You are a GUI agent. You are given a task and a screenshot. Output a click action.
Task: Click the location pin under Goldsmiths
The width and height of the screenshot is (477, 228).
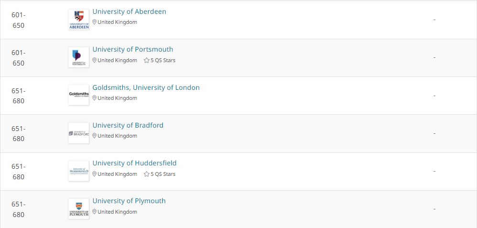pos(95,98)
